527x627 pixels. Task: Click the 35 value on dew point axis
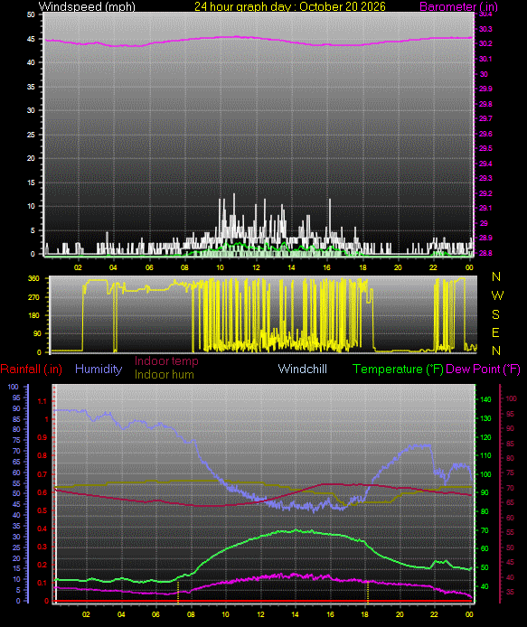click(510, 592)
